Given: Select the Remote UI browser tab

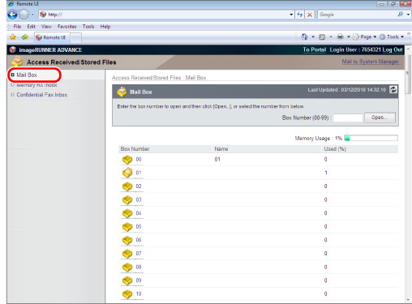Looking at the screenshot, I should [x=52, y=37].
